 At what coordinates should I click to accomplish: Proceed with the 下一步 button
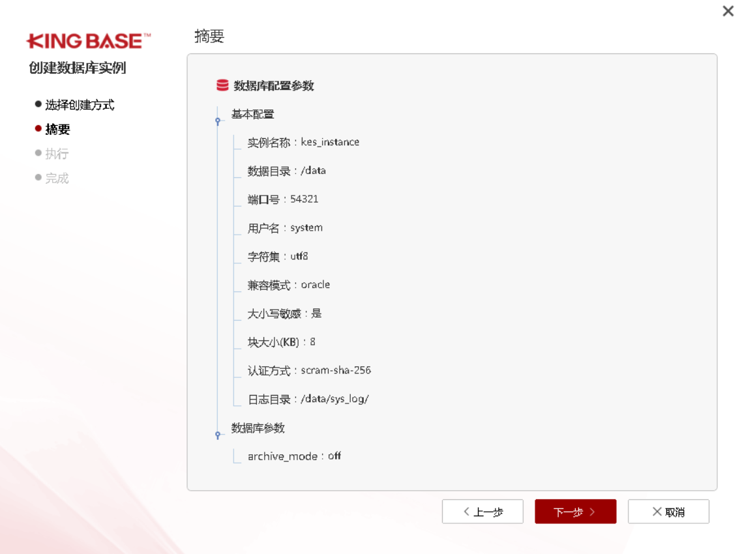[x=575, y=512]
